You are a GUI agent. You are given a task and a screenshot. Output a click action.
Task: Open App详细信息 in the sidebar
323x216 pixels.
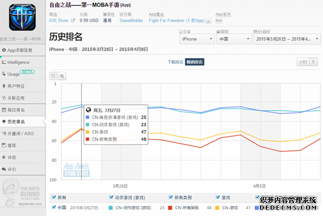23,50
